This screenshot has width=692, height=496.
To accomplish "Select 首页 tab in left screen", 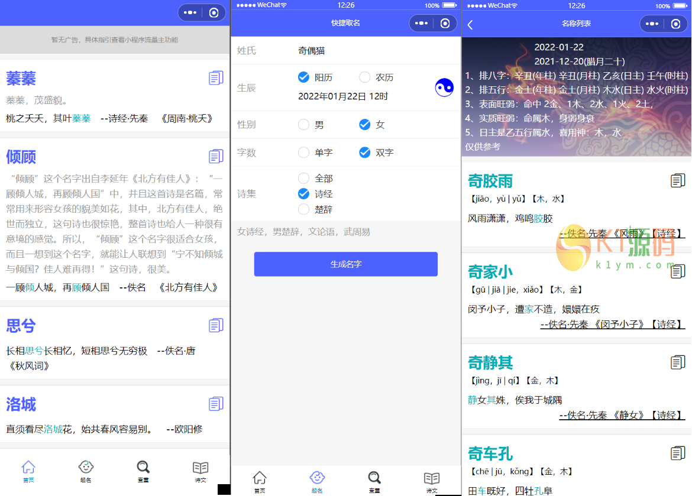I will click(x=28, y=471).
